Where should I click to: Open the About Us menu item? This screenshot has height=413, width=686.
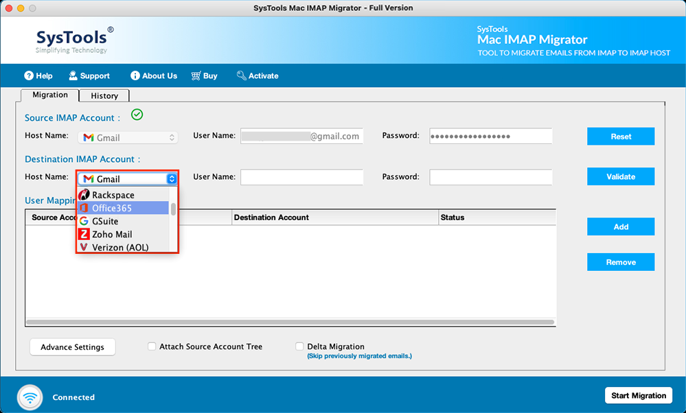click(x=154, y=75)
